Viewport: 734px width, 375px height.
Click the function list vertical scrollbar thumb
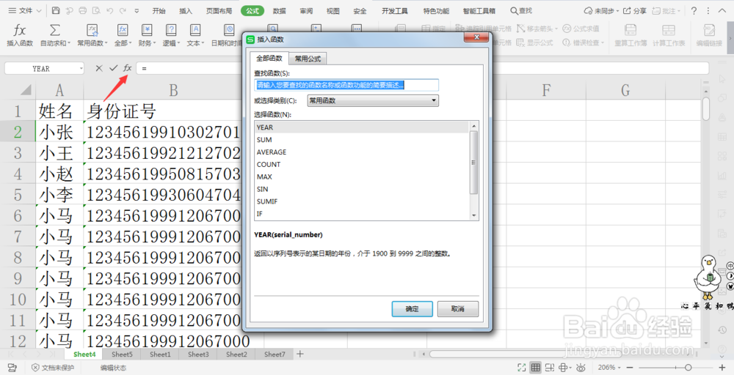473,162
